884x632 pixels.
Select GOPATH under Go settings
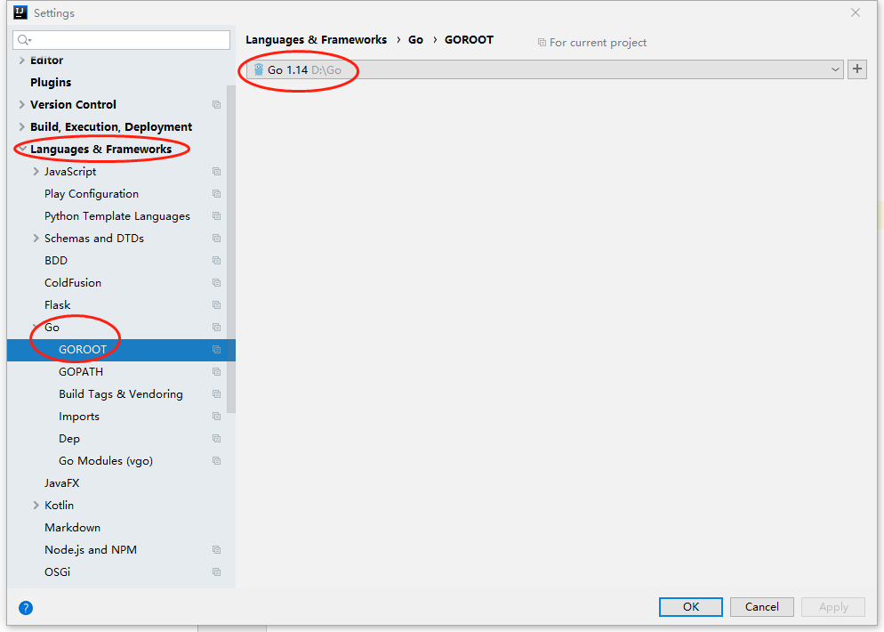tap(81, 372)
